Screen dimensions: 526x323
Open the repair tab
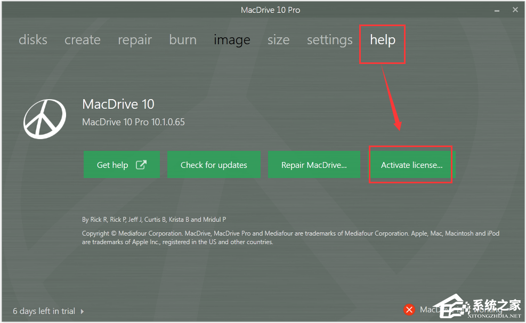(135, 41)
